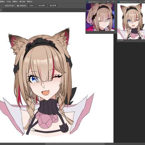Select the purple-background reference image window
Image resolution: width=145 pixels, height=145 pixels.
(100, 17)
